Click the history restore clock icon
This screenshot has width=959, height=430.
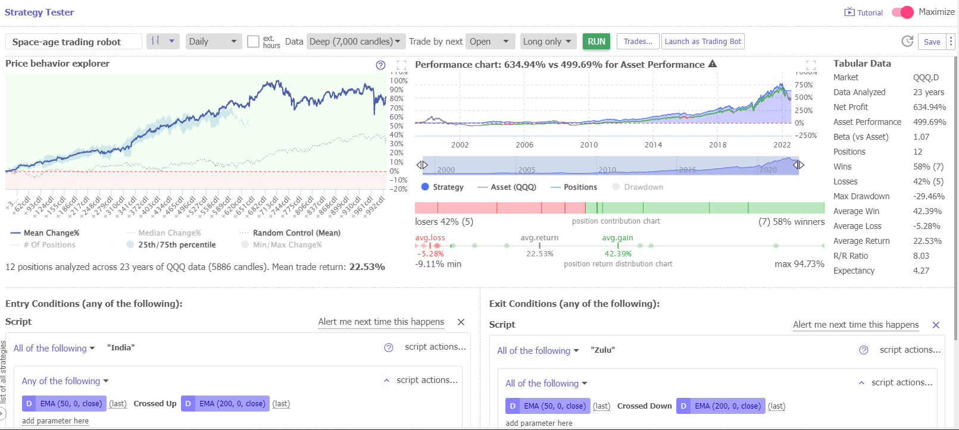point(907,41)
